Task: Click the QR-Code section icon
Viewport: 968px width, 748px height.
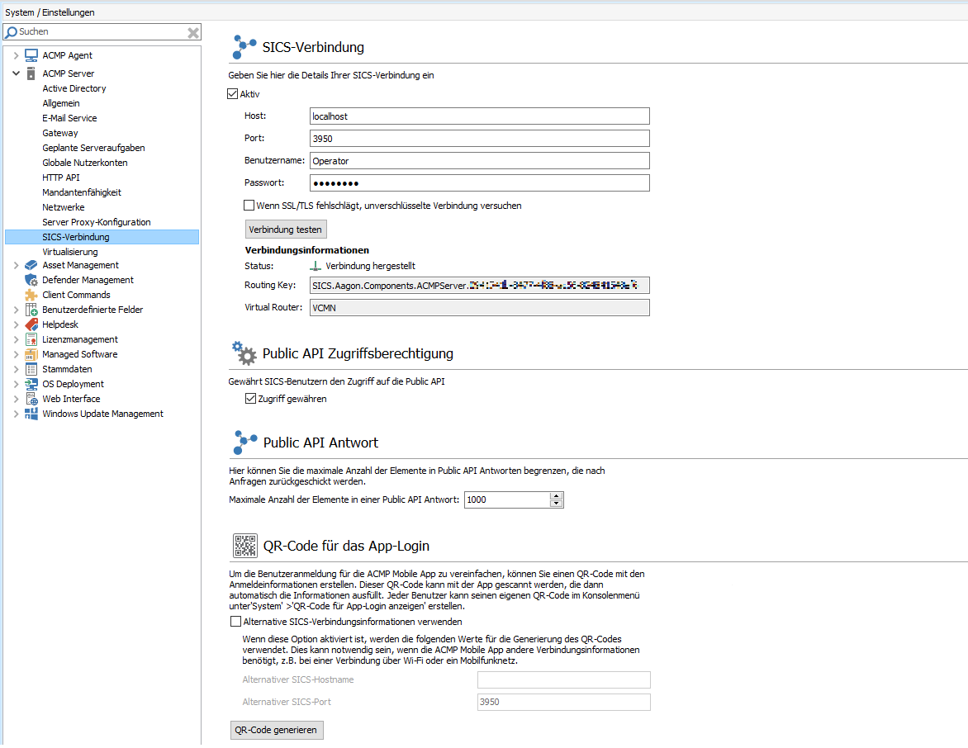Action: (244, 545)
